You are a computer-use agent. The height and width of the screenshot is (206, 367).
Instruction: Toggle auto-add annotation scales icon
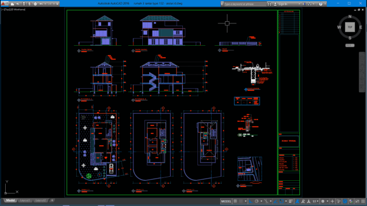[x=303, y=201]
